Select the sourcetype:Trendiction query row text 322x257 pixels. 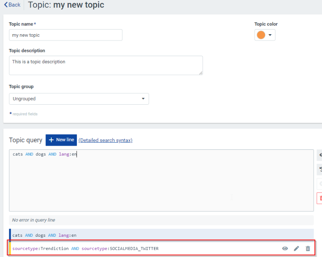click(x=85, y=249)
